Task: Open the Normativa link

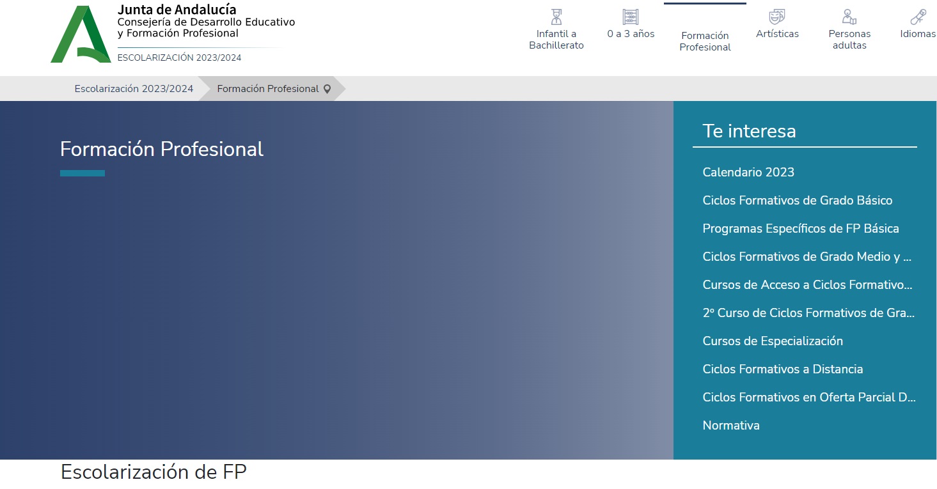Action: click(731, 425)
